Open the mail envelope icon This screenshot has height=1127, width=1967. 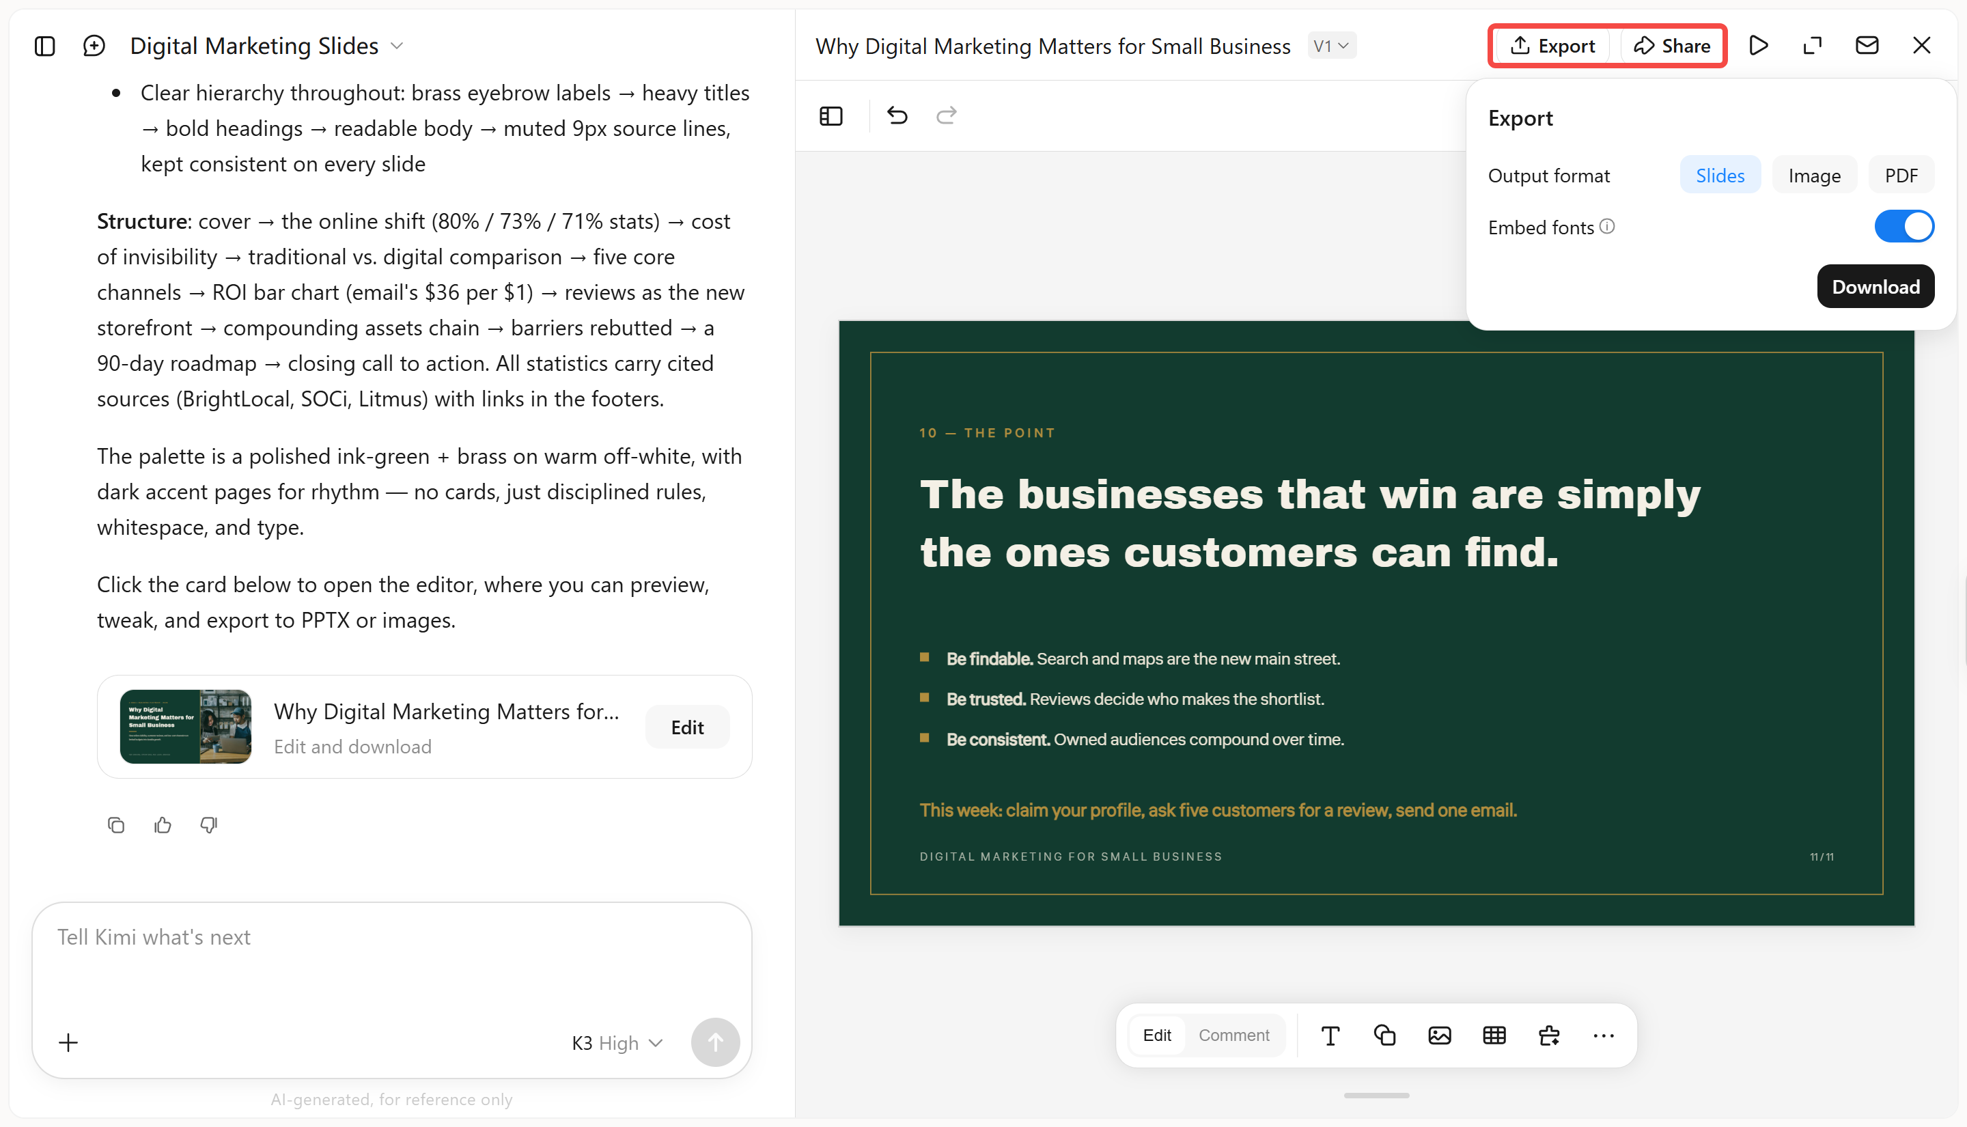pos(1867,46)
